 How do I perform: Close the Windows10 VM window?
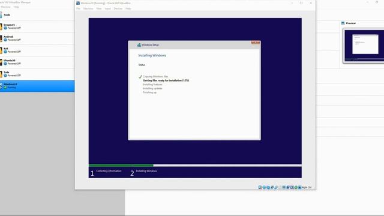pyautogui.click(x=311, y=3)
